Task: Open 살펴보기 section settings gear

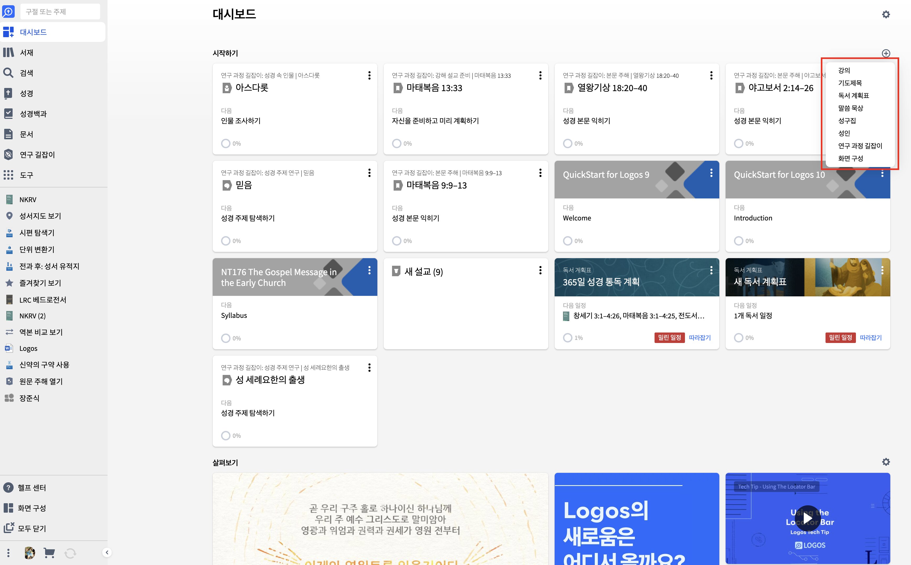Action: tap(886, 462)
